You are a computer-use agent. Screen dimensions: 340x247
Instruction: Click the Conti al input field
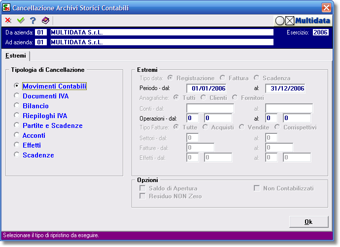pyautogui.click(x=289, y=108)
